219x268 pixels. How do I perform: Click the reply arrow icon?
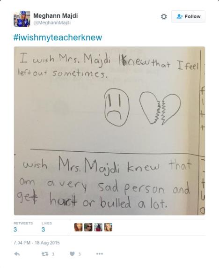17,254
